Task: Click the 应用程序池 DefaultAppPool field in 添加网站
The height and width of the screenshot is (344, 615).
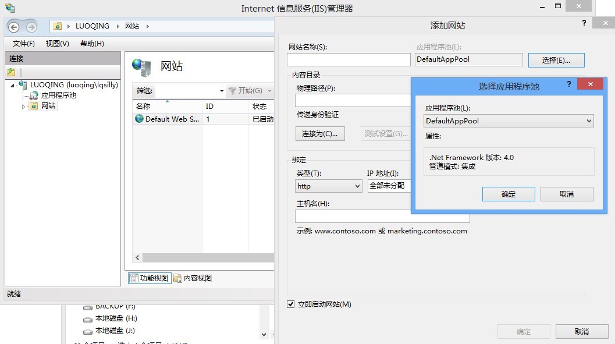Action: [x=469, y=59]
